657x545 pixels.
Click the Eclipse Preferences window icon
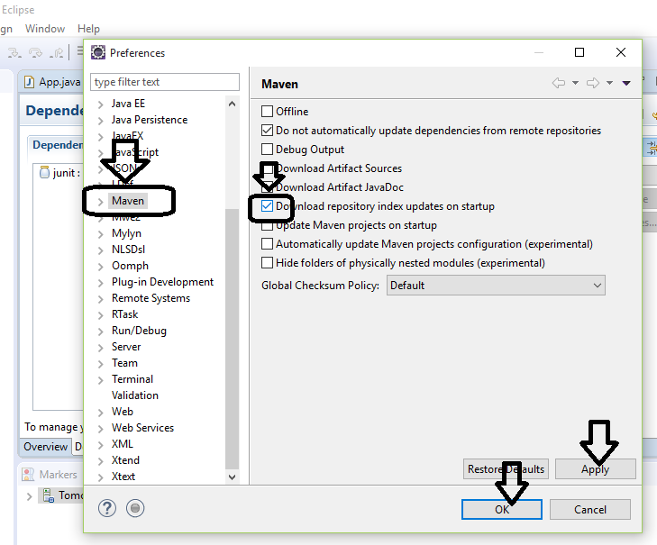click(x=98, y=53)
